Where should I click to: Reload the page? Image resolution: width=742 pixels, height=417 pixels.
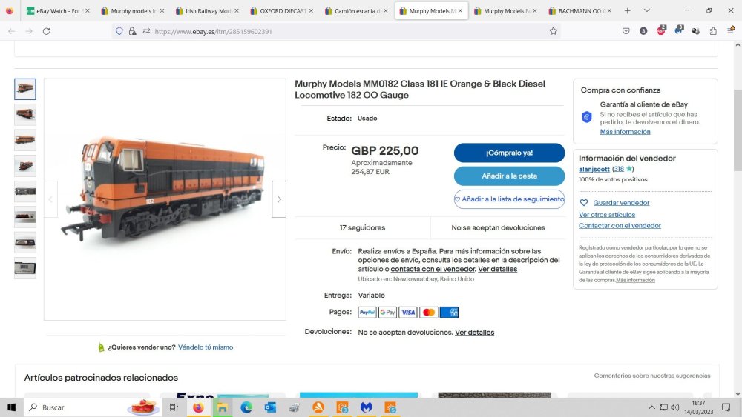click(46, 31)
